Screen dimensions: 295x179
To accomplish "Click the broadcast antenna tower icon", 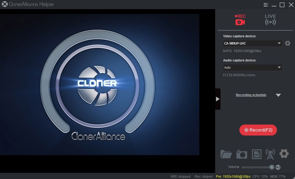I will pos(270,154).
